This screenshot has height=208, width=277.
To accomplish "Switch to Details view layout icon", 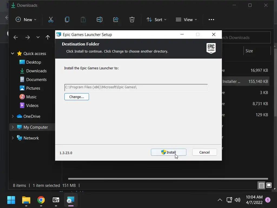I will coord(261,185).
